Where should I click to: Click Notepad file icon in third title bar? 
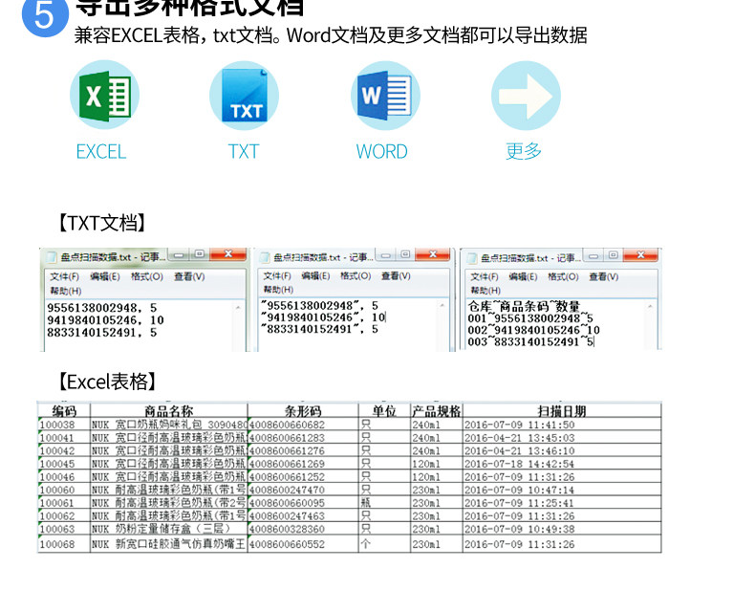coord(472,258)
